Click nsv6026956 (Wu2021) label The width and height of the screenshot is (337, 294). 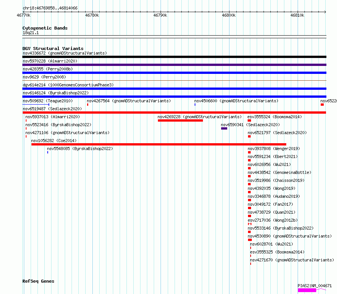(269, 164)
